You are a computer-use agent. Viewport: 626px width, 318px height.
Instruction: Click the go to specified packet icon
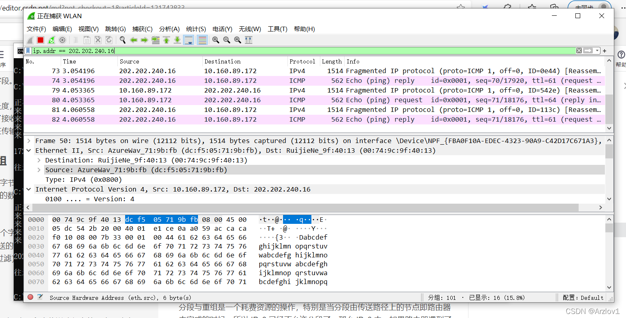(155, 40)
